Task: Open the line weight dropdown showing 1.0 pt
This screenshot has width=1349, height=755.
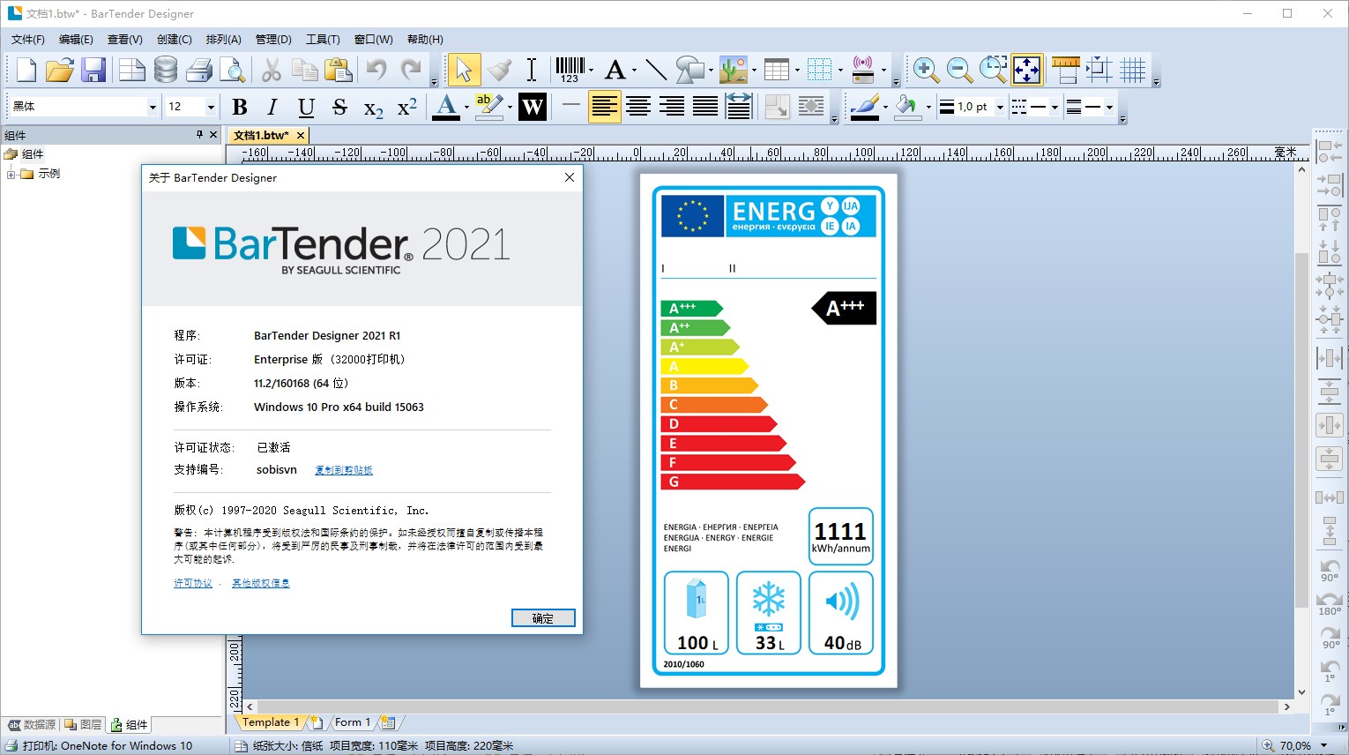Action: point(999,107)
